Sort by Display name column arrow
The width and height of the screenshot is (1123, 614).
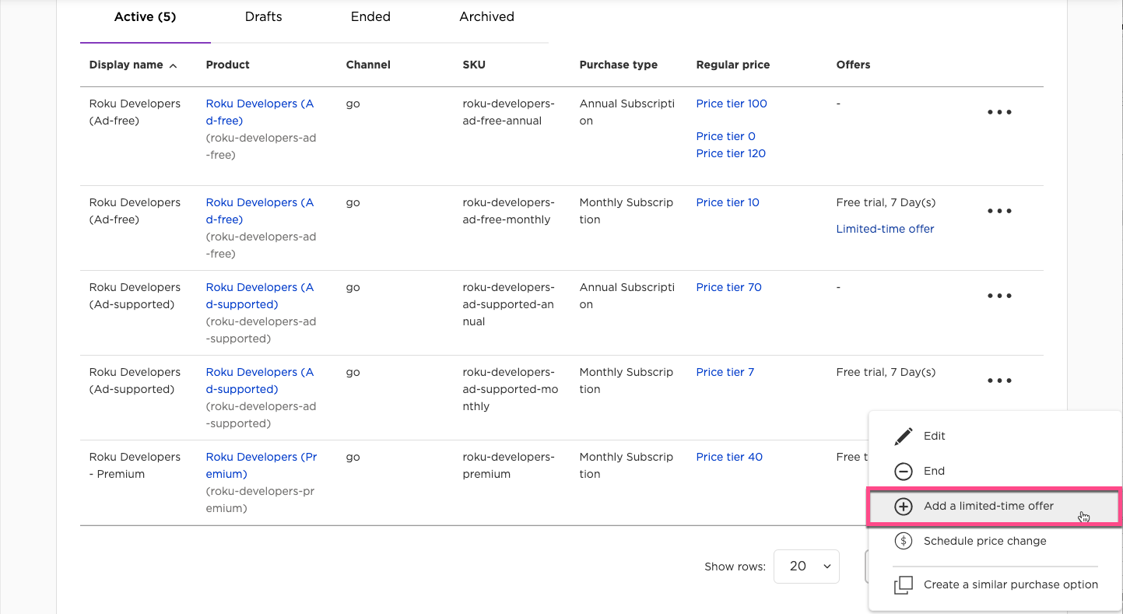pyautogui.click(x=173, y=66)
